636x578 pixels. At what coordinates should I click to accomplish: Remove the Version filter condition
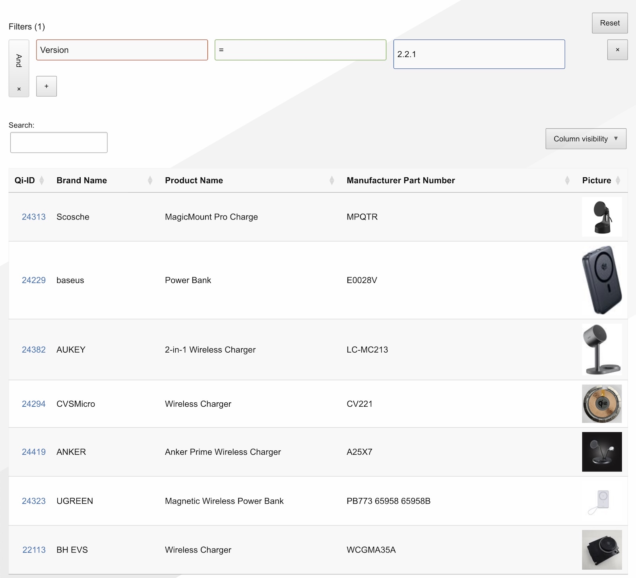(617, 50)
